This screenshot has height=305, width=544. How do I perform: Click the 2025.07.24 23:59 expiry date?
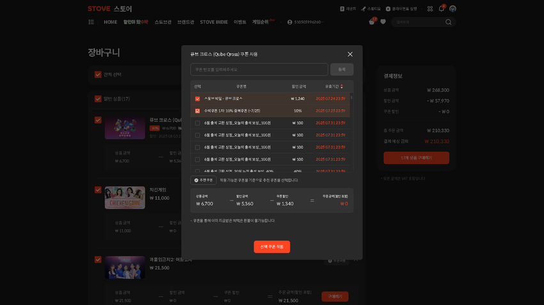(x=330, y=99)
